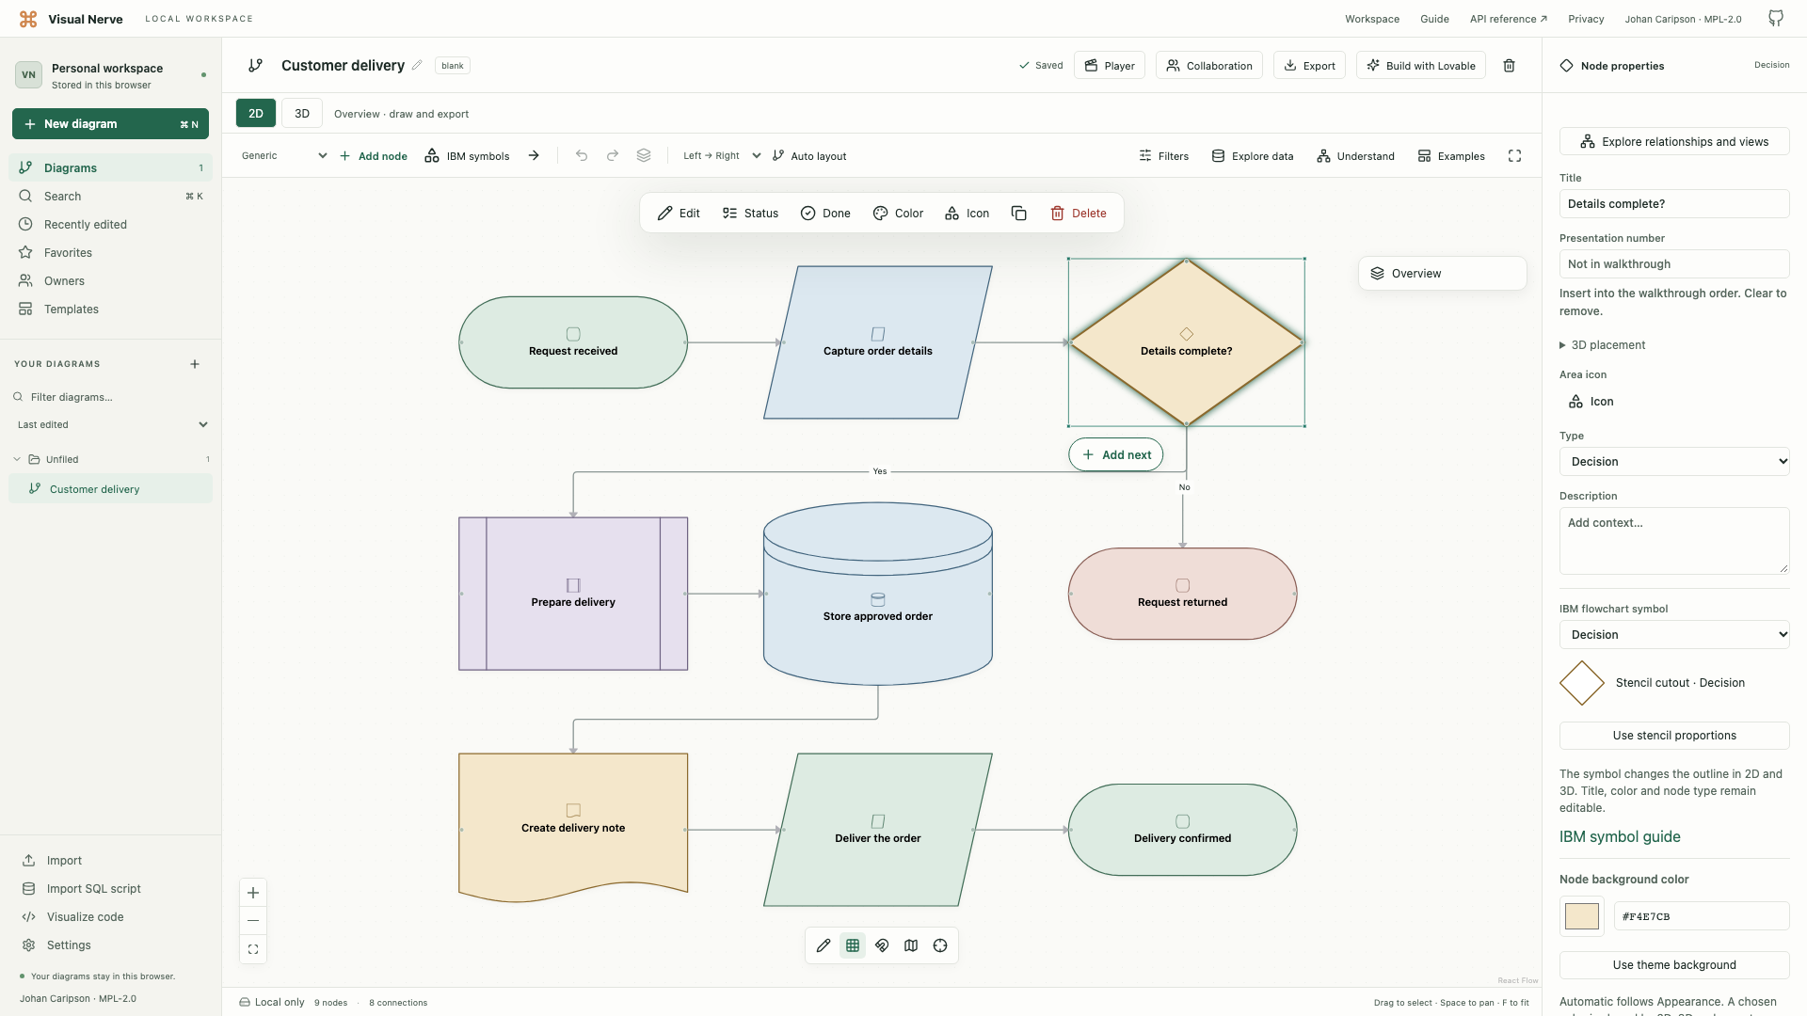The image size is (1807, 1016).
Task: Open the Type Decision dropdown
Action: pyautogui.click(x=1674, y=462)
